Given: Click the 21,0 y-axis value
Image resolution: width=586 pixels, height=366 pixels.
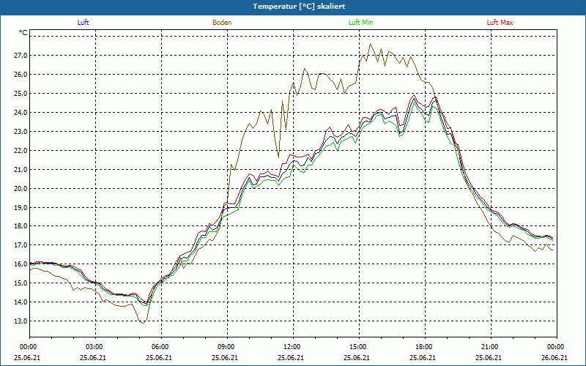Looking at the screenshot, I should point(21,170).
